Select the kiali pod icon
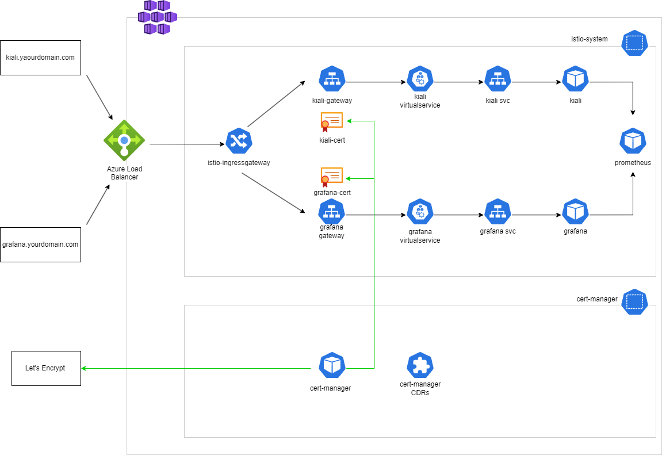The height and width of the screenshot is (455, 662). [x=576, y=78]
